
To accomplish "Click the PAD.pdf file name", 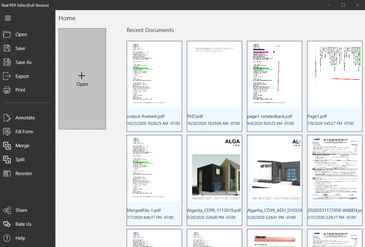I will point(195,117).
